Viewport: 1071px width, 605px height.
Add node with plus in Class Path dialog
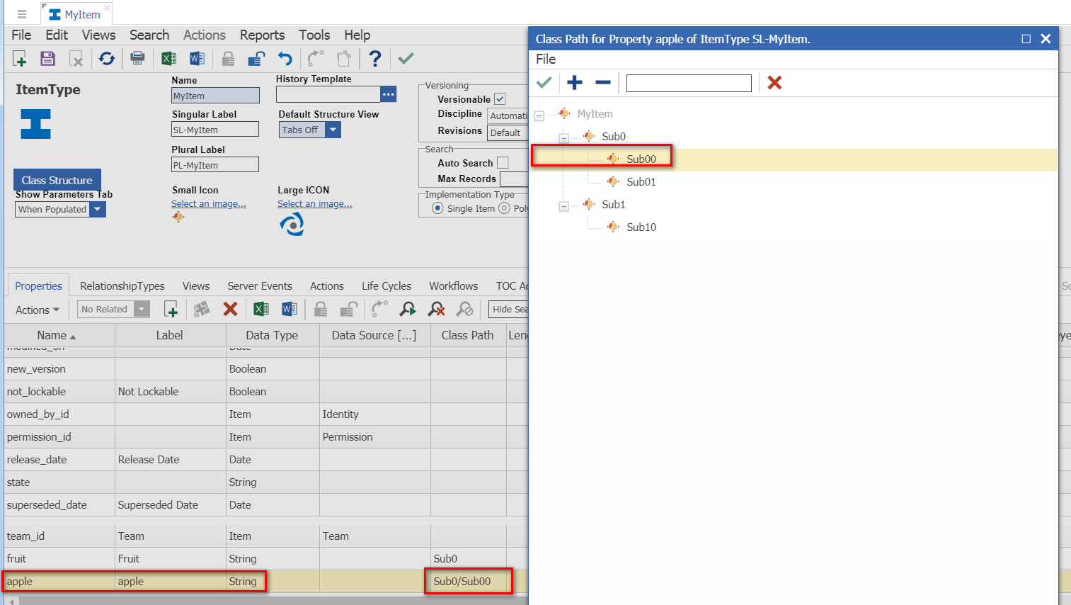click(x=575, y=83)
